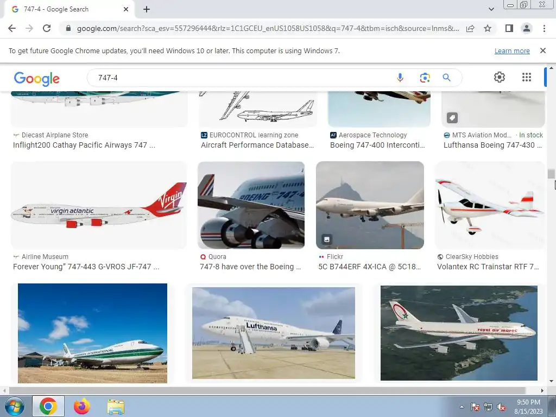Open Aircraft Performance Database result title
The width and height of the screenshot is (556, 417).
tap(257, 145)
